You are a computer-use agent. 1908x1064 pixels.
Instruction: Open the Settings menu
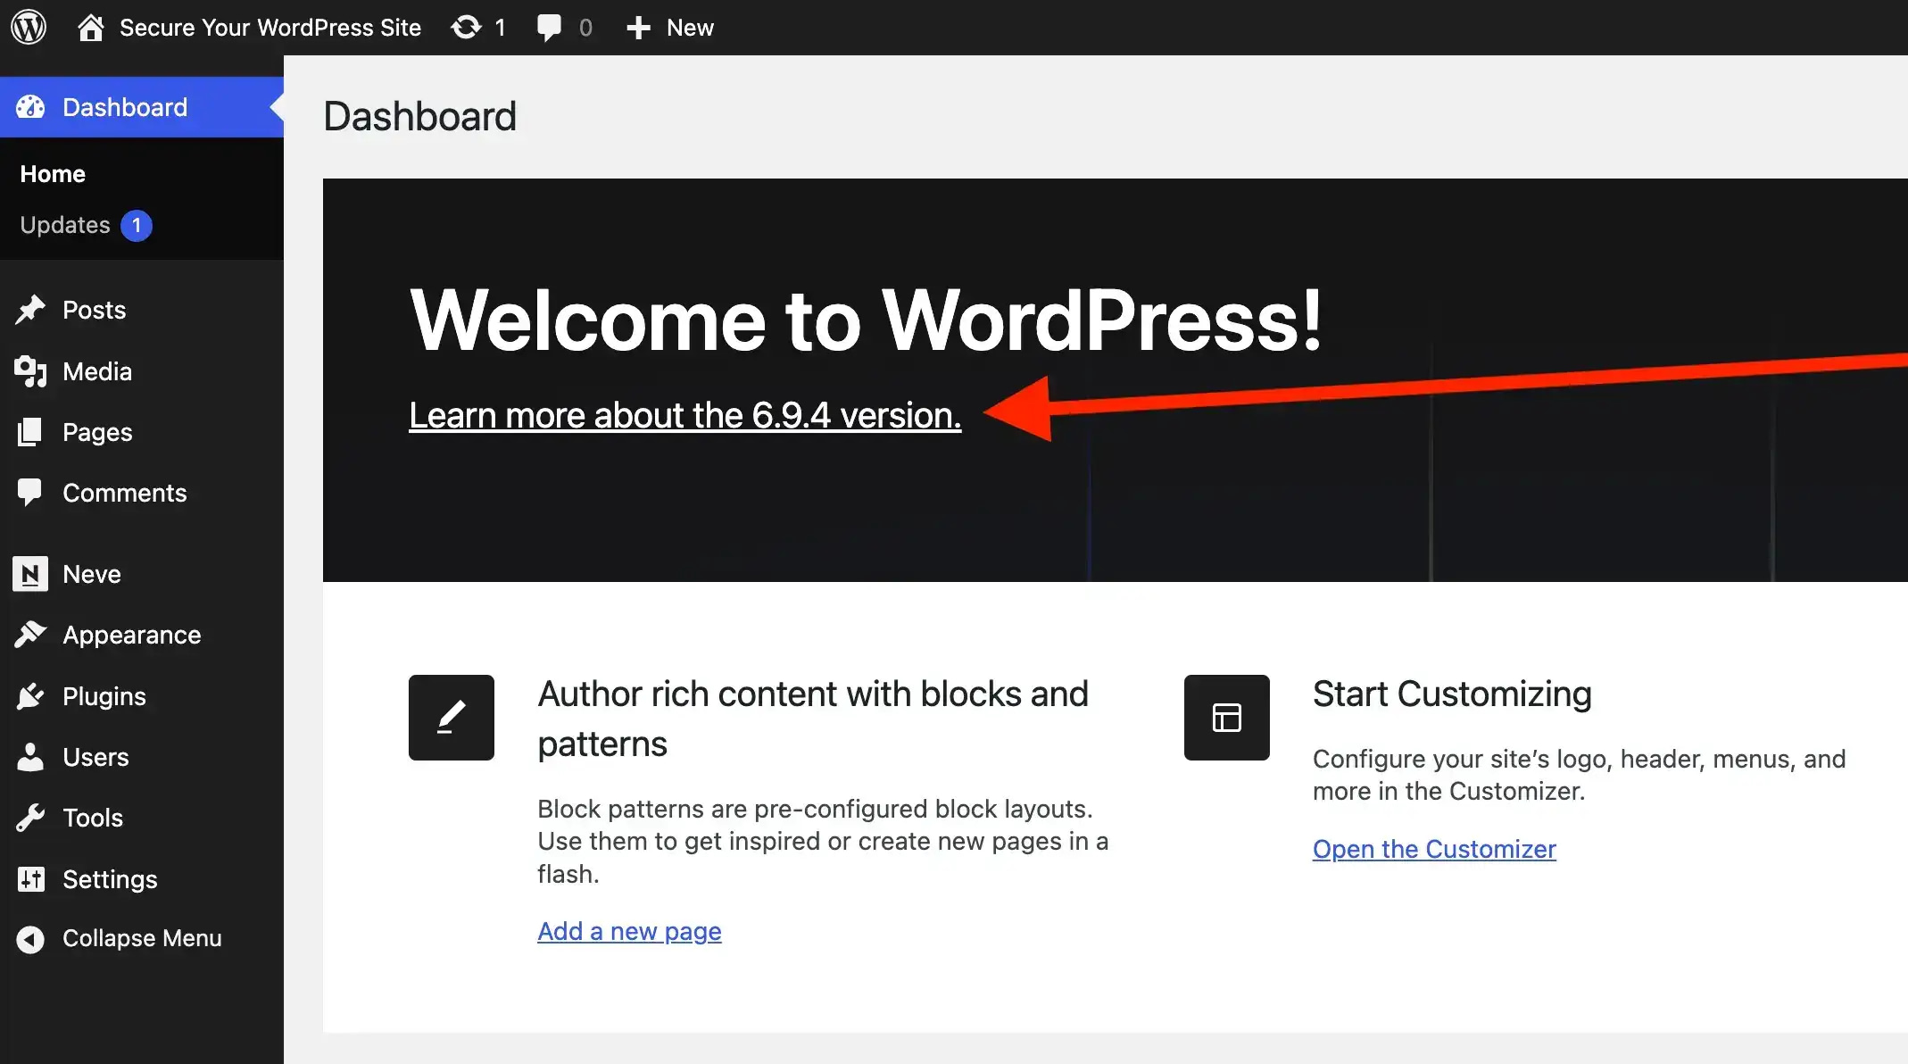[110, 879]
